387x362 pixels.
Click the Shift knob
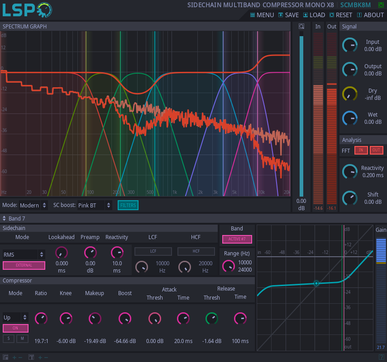coord(350,198)
